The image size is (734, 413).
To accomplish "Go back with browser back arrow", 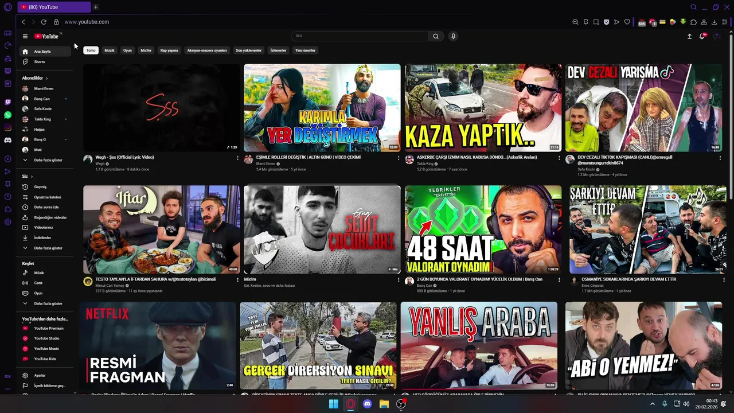I will (23, 22).
